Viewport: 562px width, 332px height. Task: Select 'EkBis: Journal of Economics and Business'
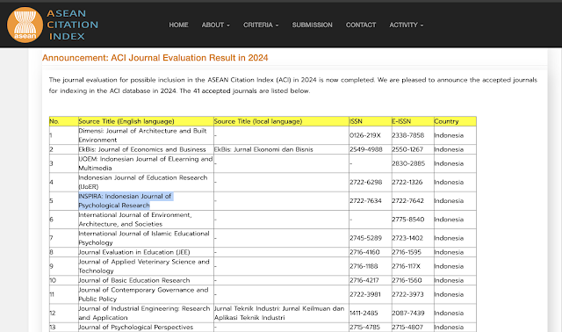pyautogui.click(x=142, y=149)
